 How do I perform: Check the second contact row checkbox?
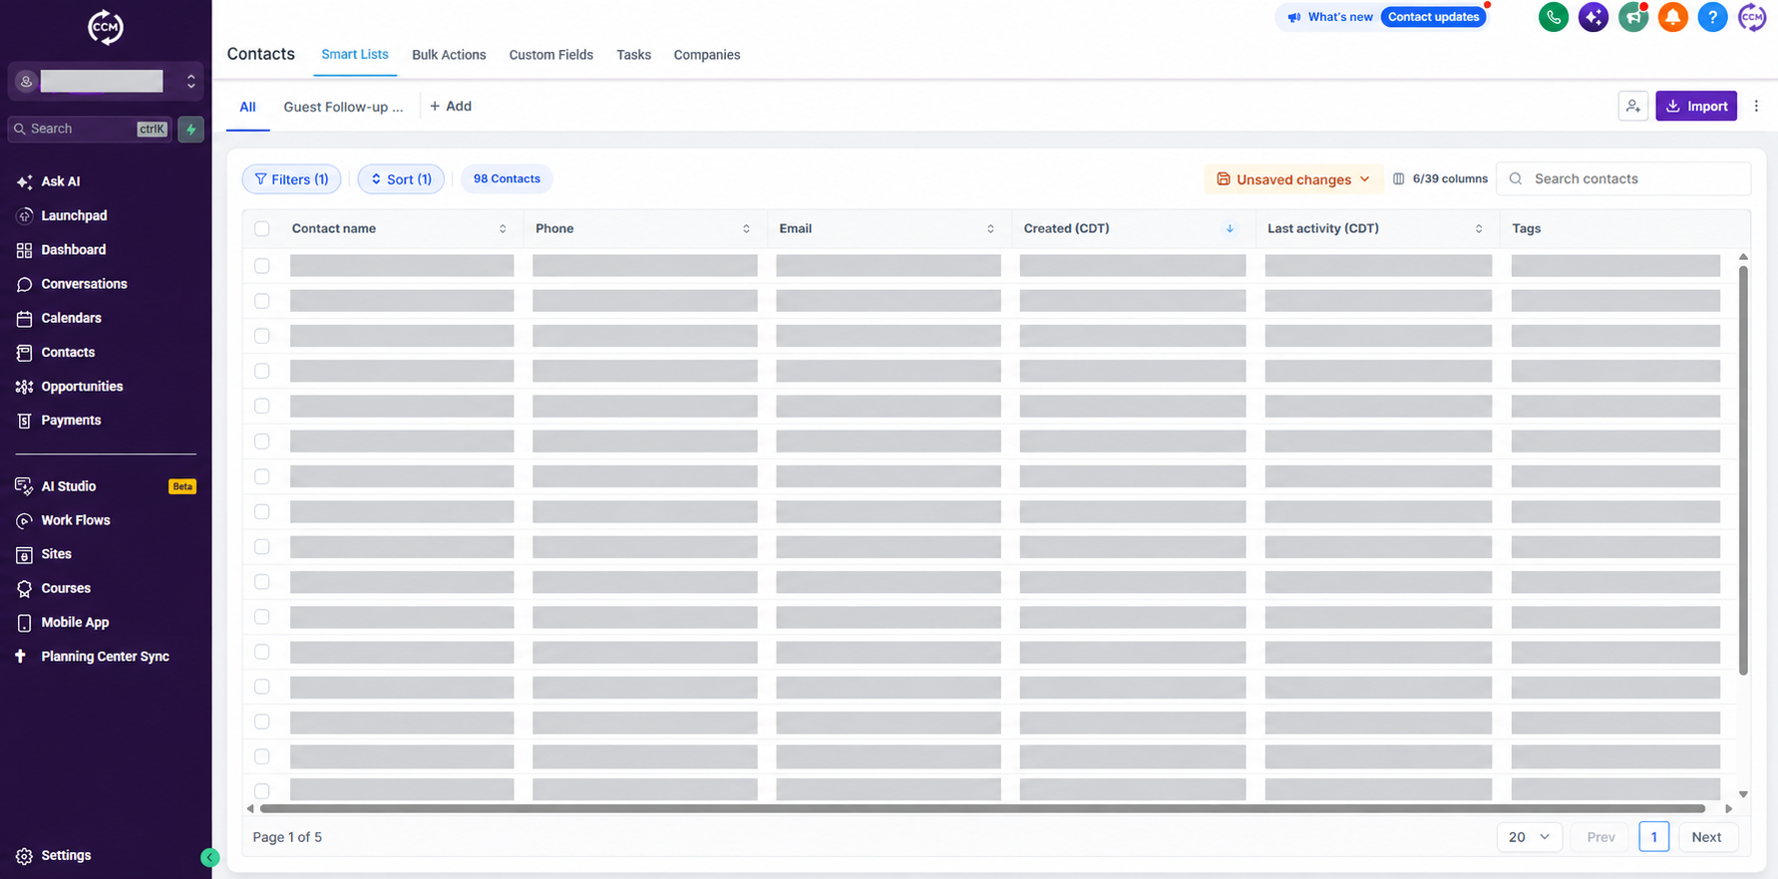[x=262, y=301]
